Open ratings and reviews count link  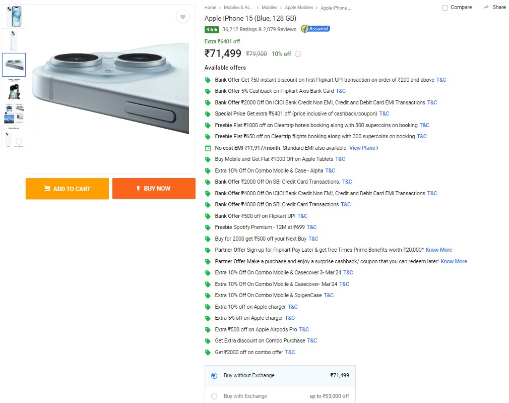point(259,29)
